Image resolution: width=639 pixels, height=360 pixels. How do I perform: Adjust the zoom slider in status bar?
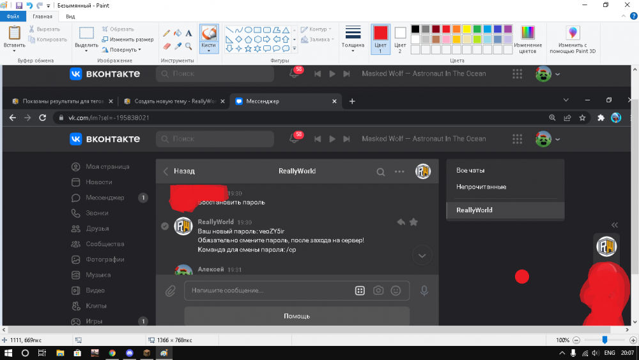click(604, 340)
